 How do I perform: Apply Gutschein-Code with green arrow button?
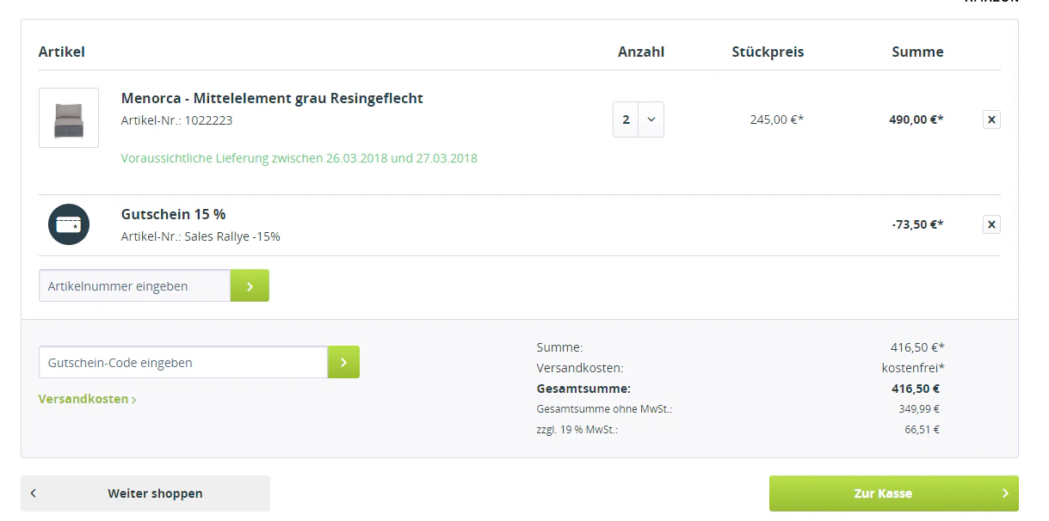(x=343, y=363)
